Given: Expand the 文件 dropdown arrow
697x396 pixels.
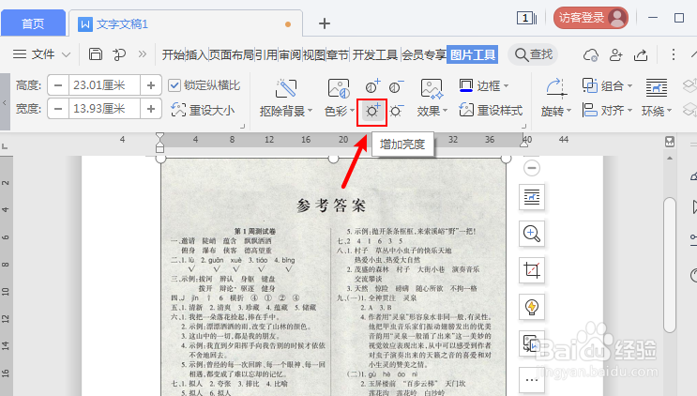Looking at the screenshot, I should (66, 54).
